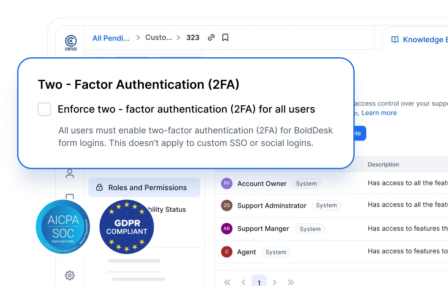Click the chevron after Customer breadcrumb
The image size is (448, 286).
178,38
